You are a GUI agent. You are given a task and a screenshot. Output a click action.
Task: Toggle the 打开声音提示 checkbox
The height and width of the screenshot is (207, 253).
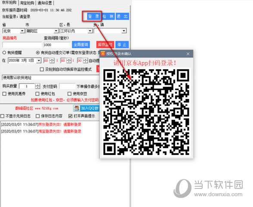tap(70, 116)
